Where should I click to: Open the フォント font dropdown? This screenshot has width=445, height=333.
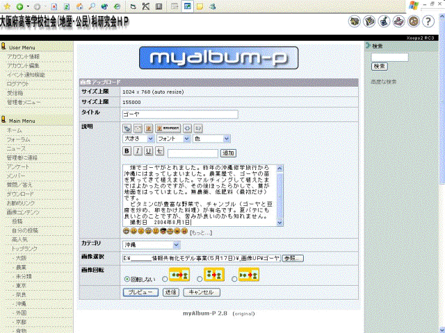[x=173, y=139]
